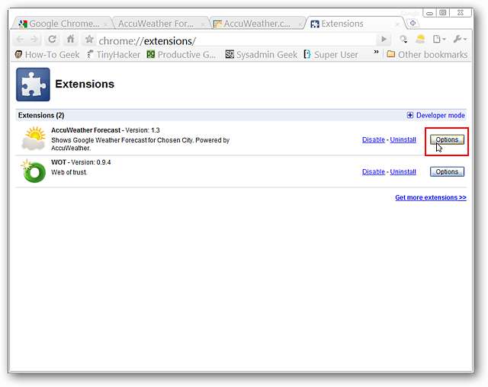Expand hidden bookmarks overflow chevron
Screen dimensions: 488x387
(375, 53)
